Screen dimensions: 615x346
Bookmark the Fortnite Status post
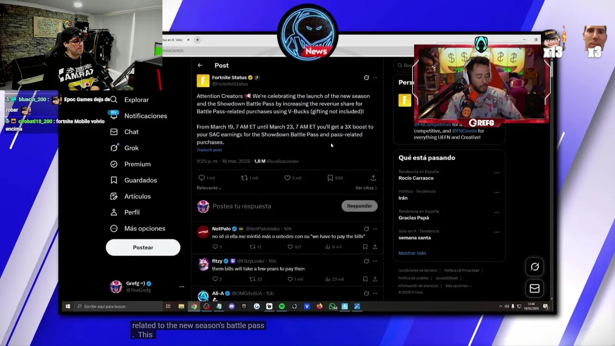tap(330, 178)
